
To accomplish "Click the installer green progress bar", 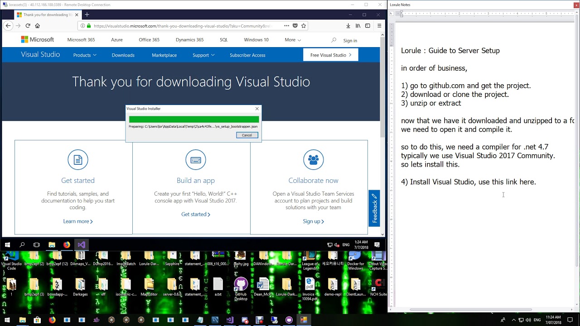I will [x=194, y=120].
